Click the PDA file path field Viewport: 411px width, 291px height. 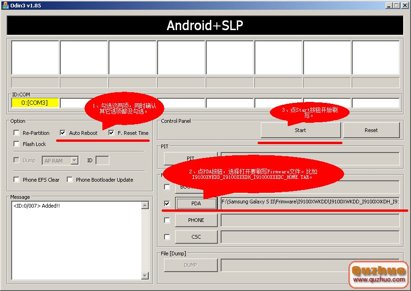[310, 203]
